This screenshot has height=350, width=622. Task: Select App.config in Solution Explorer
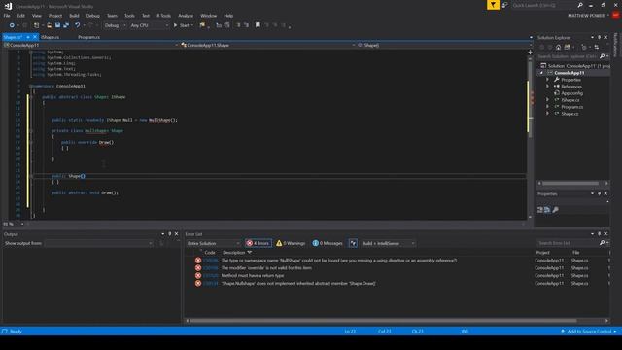[x=571, y=93]
